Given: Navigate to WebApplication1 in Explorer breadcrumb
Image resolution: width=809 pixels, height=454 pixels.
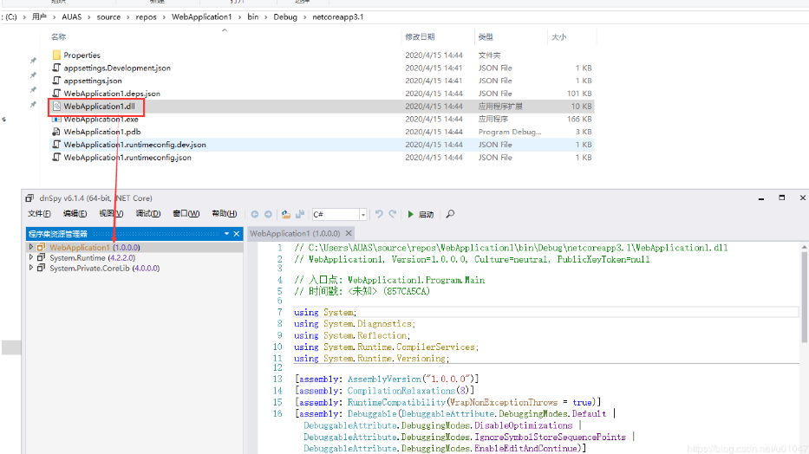Looking at the screenshot, I should coord(201,17).
